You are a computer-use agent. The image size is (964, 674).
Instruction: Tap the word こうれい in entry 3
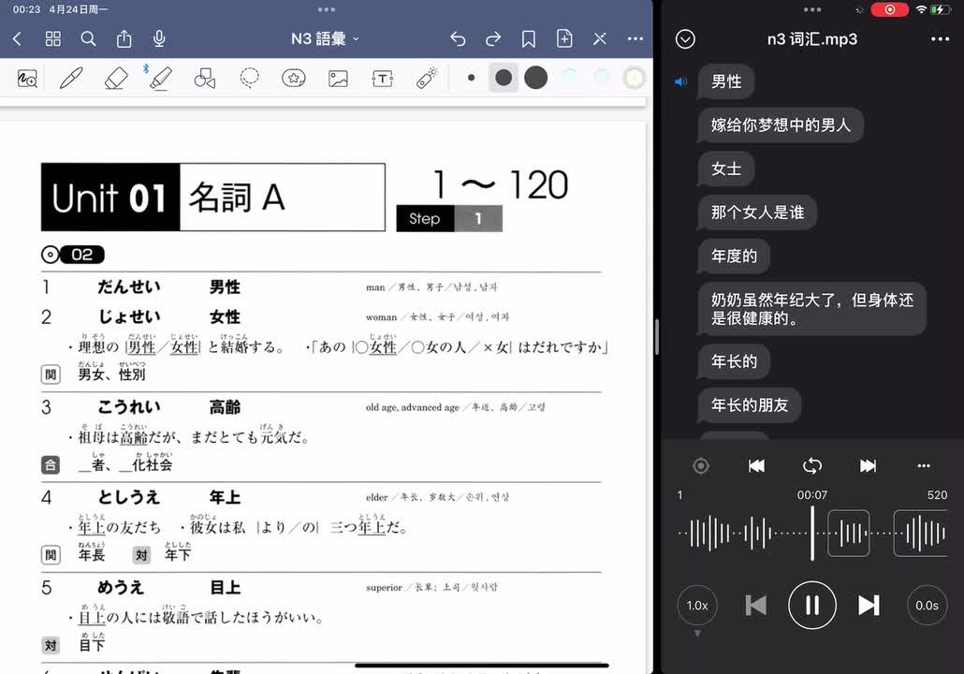[x=128, y=407]
